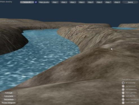Switch to 'Widok 4' camera view
This screenshot has width=139, height=105.
pyautogui.click(x=82, y=2)
